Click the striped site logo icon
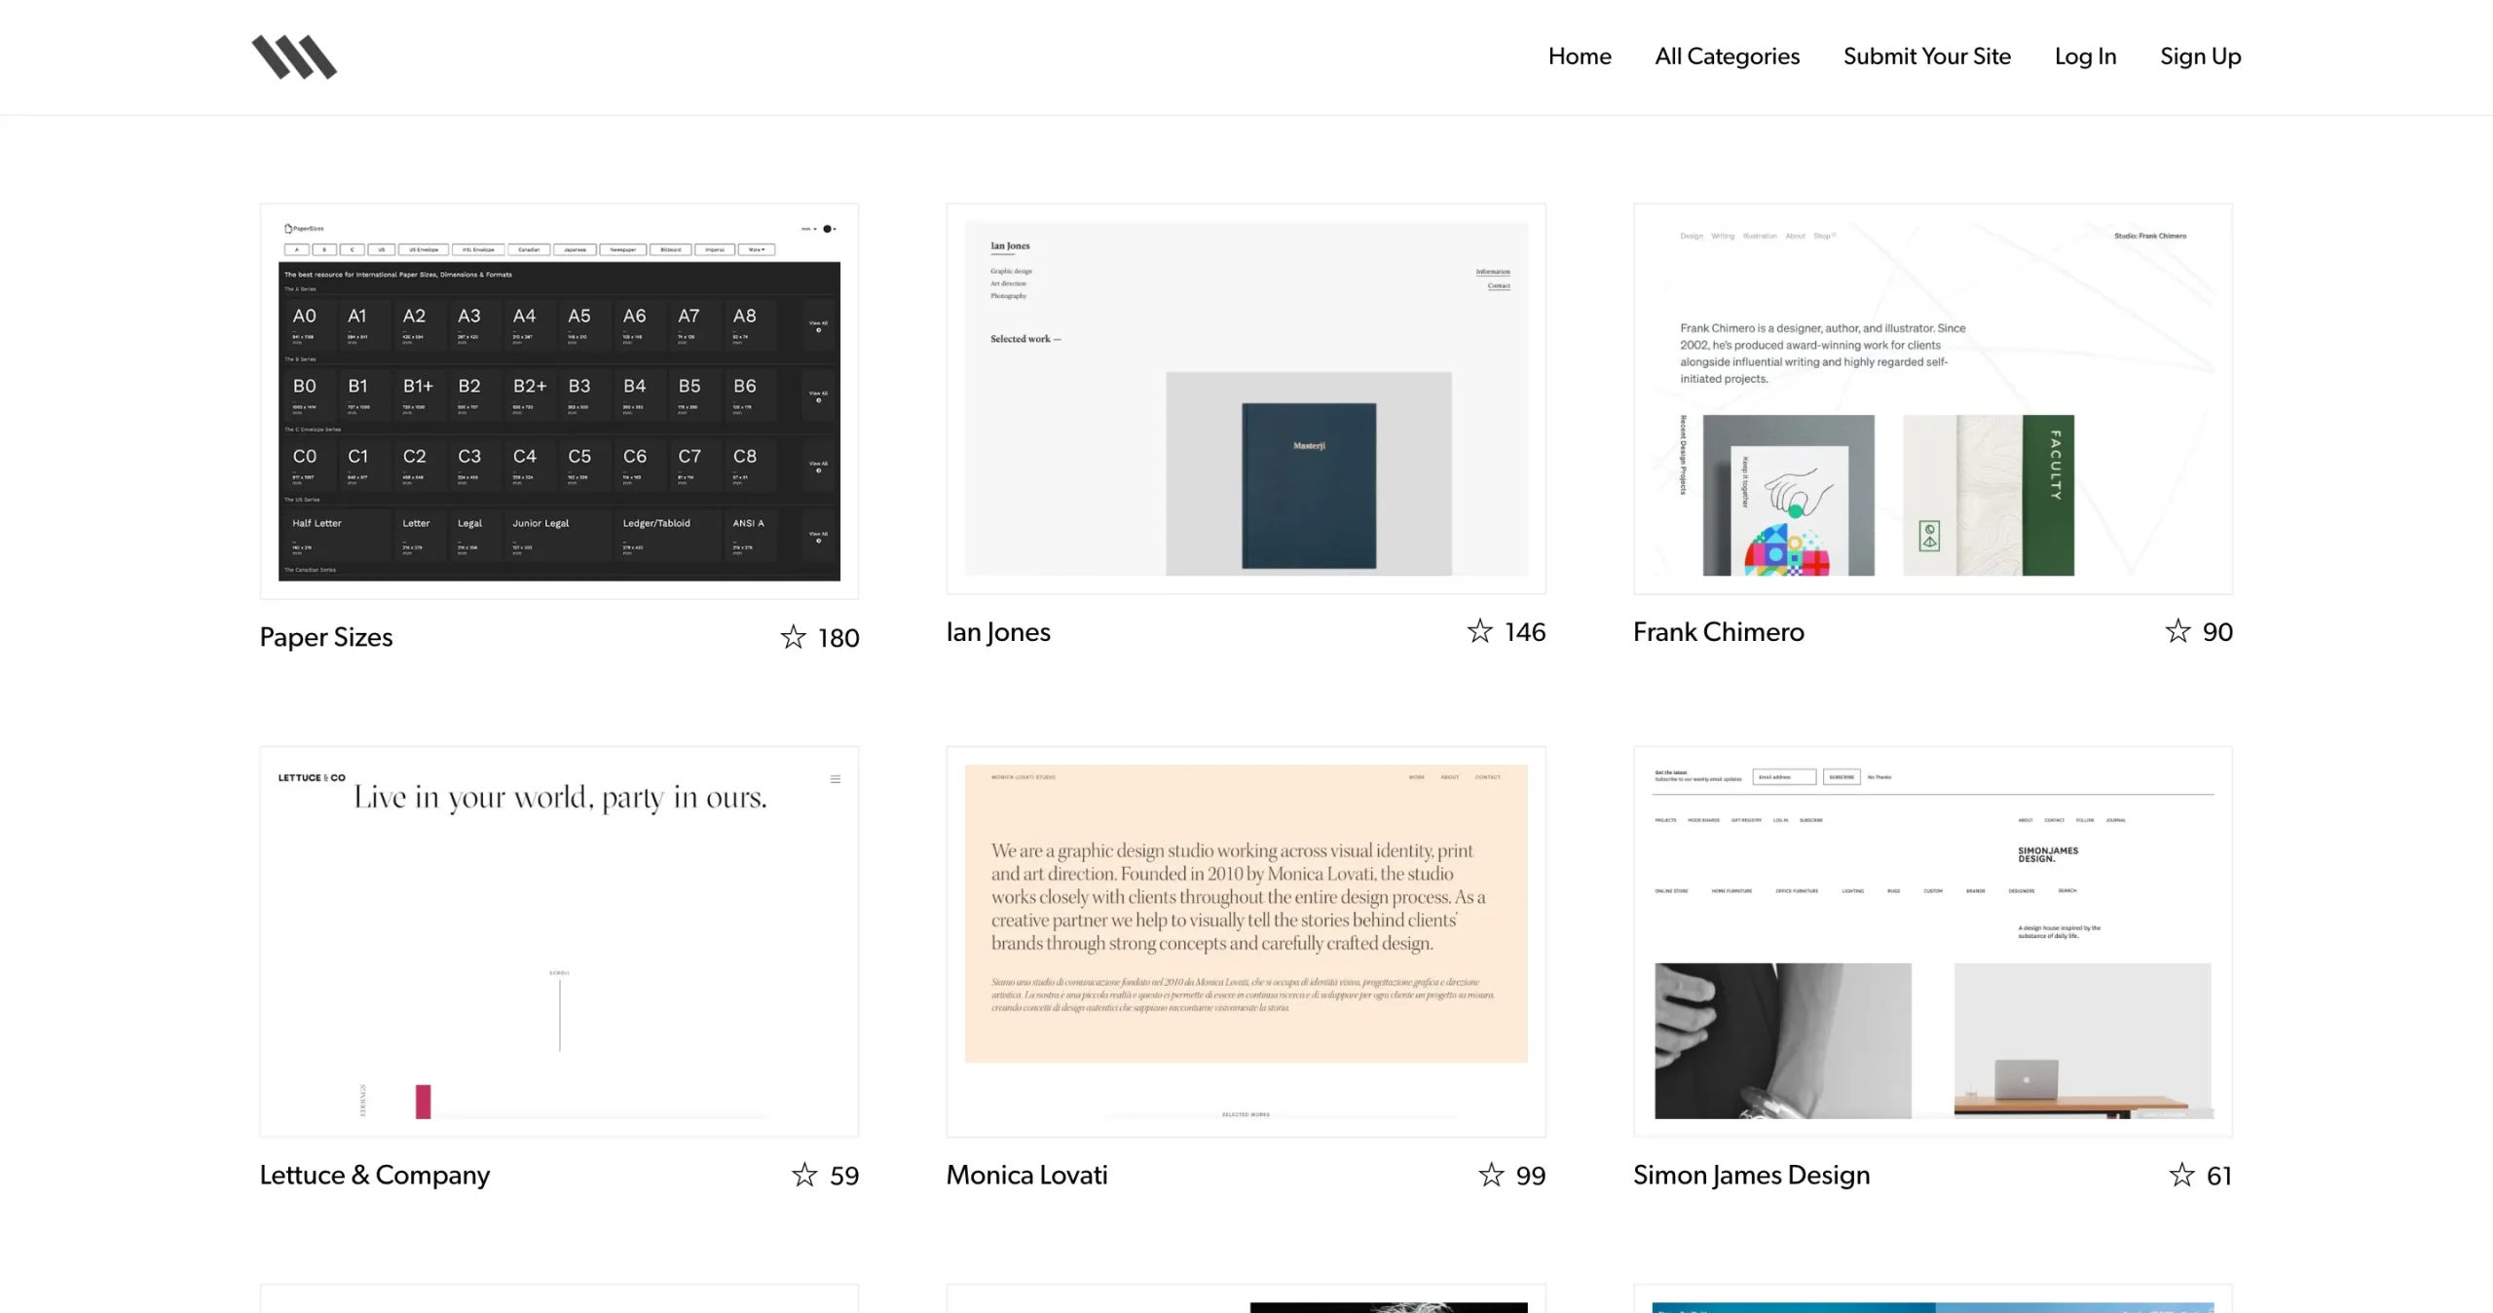The image size is (2493, 1313). pos(294,56)
